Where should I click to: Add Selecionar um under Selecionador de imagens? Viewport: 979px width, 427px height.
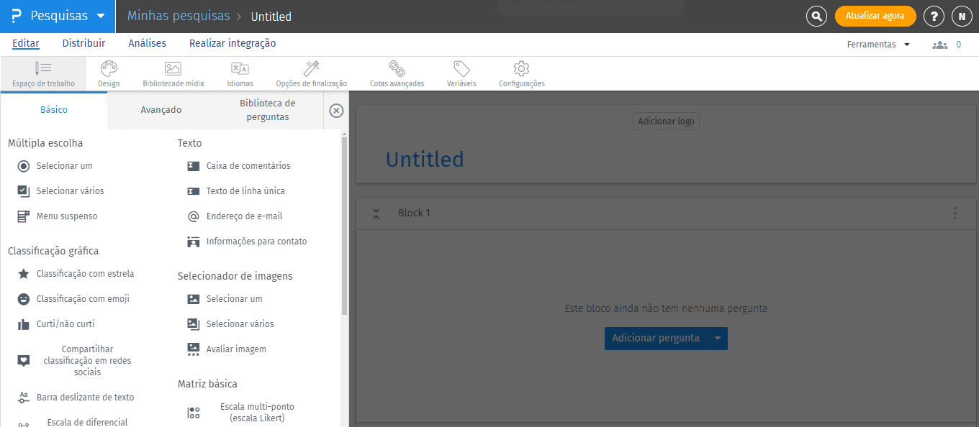click(225, 299)
